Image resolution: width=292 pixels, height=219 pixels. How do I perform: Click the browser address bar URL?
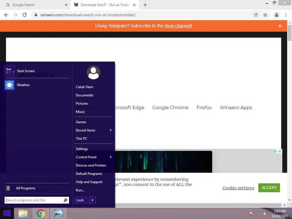pyautogui.click(x=88, y=15)
